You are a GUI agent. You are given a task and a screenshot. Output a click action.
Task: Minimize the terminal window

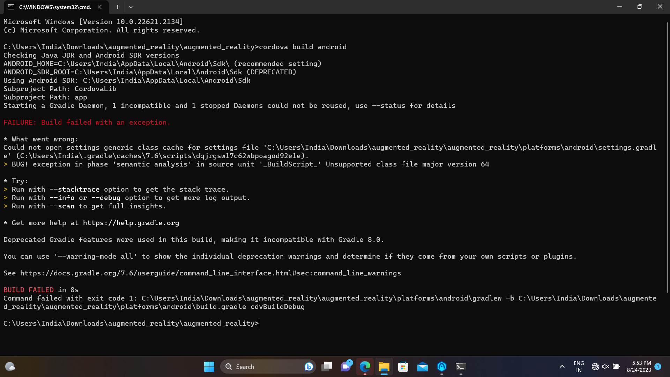tap(619, 7)
